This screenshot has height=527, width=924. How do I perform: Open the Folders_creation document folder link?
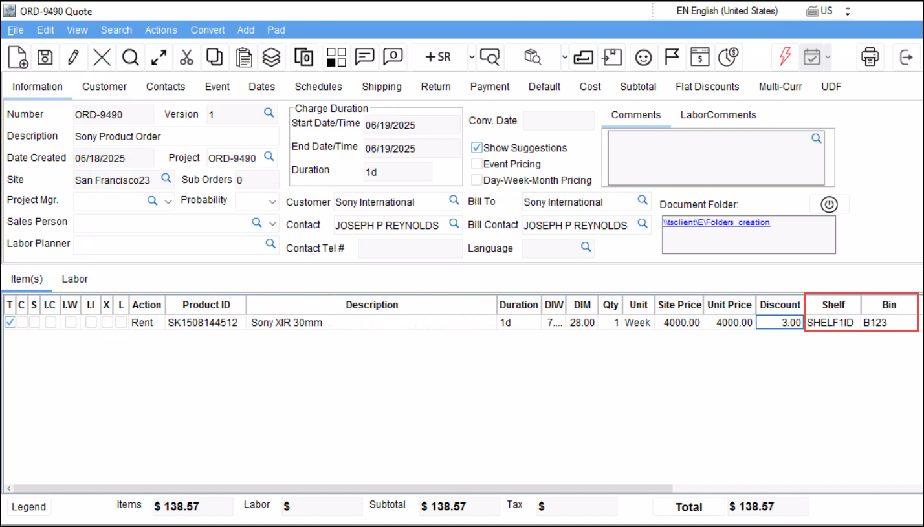(x=716, y=222)
